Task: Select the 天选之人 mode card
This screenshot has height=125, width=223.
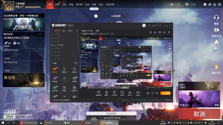Action: click(199, 99)
